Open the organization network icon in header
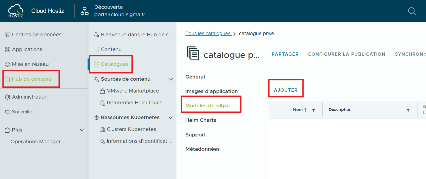The image size is (426, 179). (x=85, y=11)
